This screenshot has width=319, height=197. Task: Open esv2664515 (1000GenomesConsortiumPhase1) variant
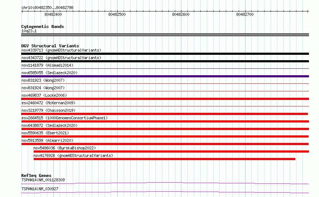65,118
